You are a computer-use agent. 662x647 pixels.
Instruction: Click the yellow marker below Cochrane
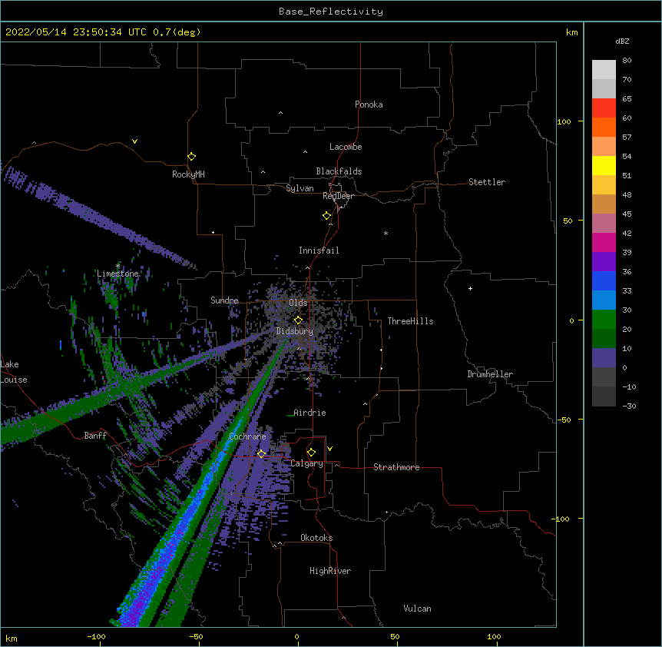(x=261, y=453)
